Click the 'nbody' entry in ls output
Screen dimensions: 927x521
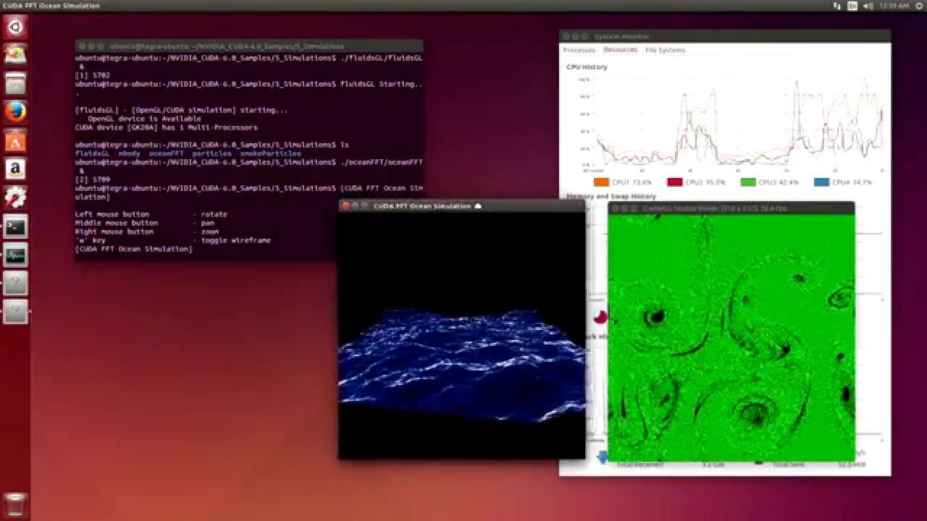click(130, 153)
